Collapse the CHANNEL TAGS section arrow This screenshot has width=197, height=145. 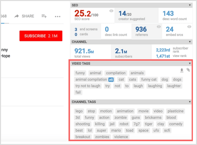(190, 102)
